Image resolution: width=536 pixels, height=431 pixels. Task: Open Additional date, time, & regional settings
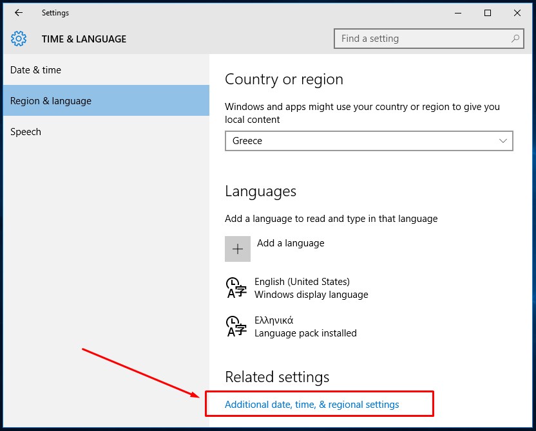[x=312, y=405]
